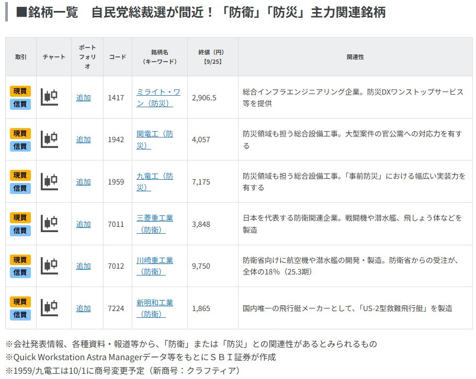This screenshot has height=379, width=476.
Task: Click 追加 link for code 7224
Action: coord(83,308)
